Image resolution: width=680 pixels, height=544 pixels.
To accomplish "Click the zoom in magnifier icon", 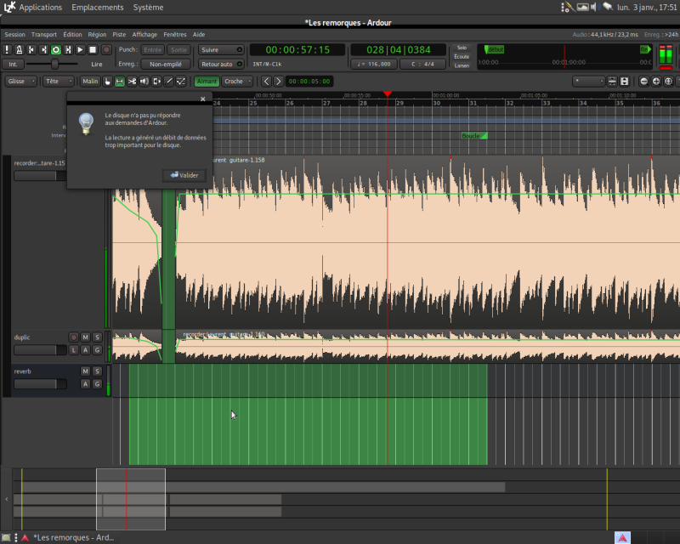I will click(x=655, y=82).
